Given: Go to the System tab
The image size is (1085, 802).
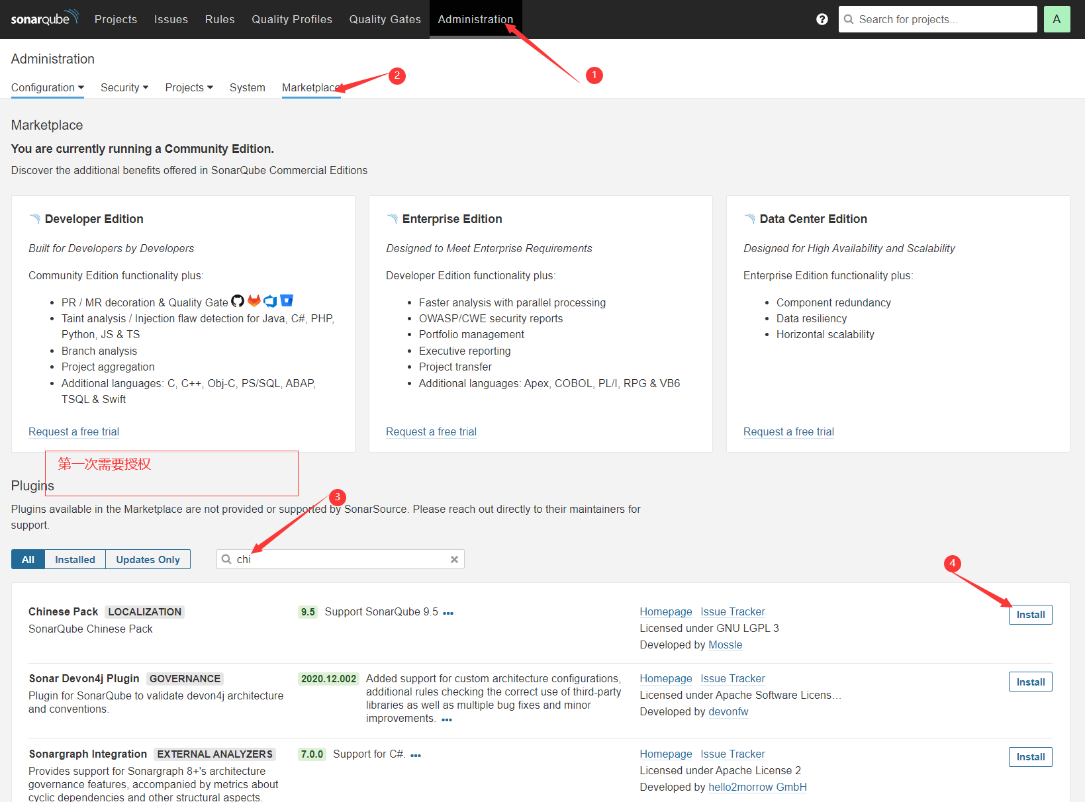Looking at the screenshot, I should pyautogui.click(x=248, y=87).
